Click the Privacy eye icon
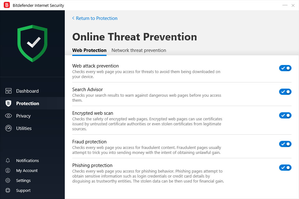 click(x=8, y=116)
